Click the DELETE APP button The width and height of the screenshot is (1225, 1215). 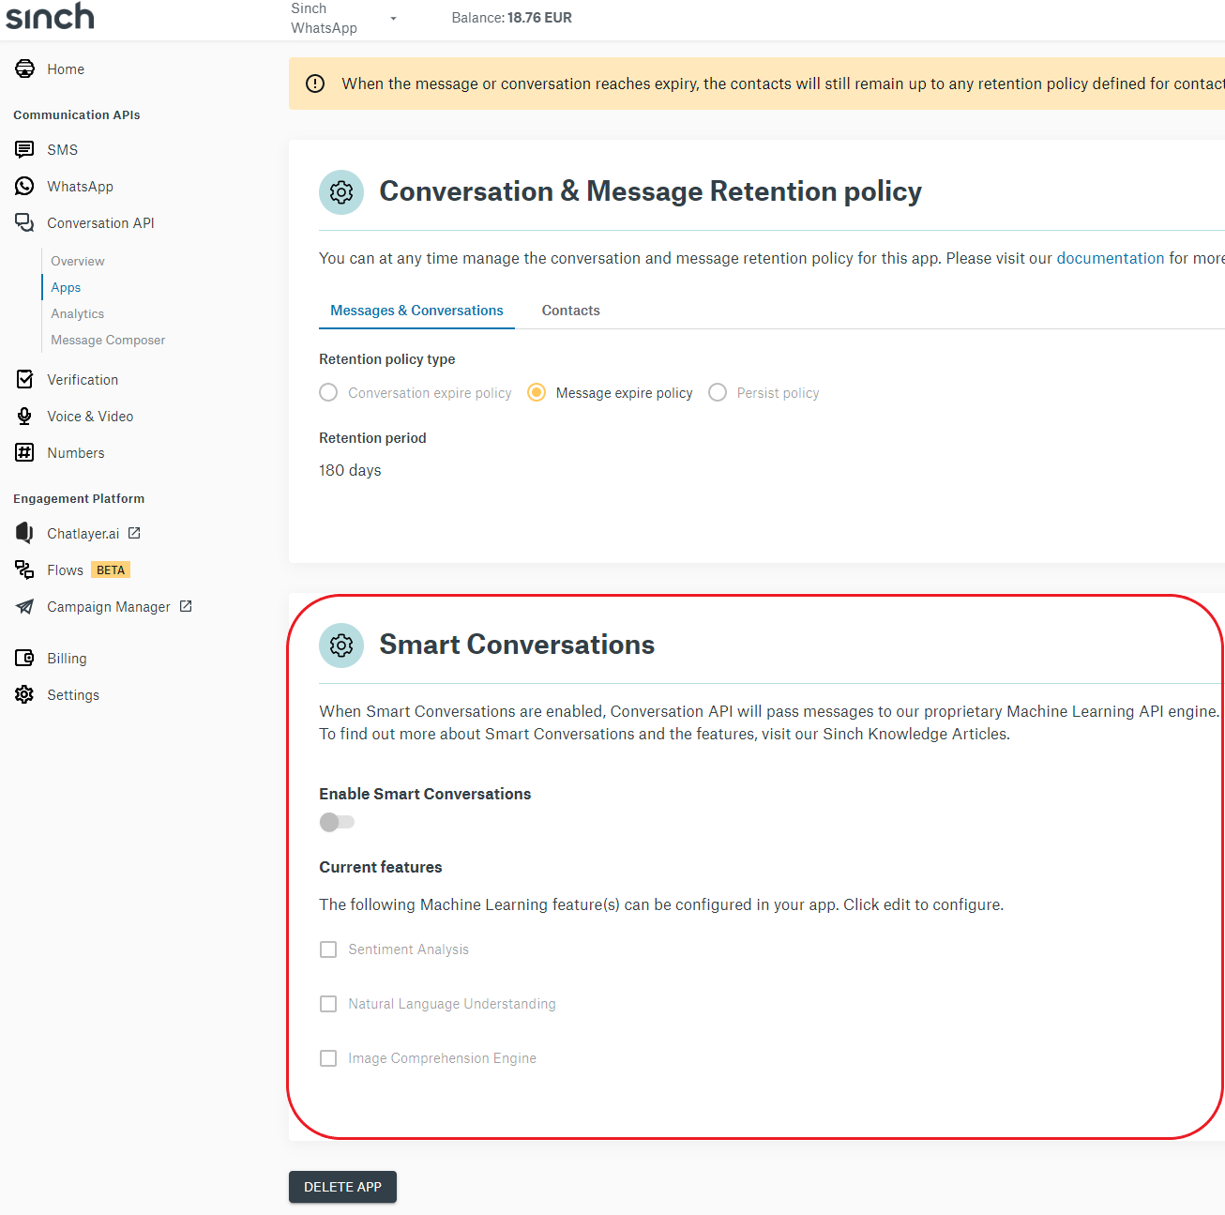(342, 1186)
